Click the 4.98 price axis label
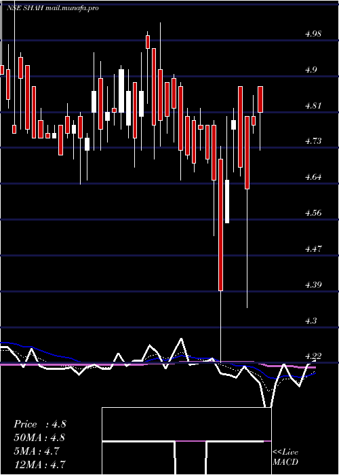 [313, 34]
